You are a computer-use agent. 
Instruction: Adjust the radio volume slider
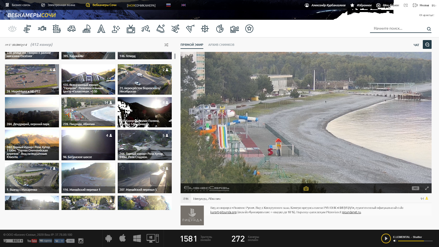coord(415,241)
